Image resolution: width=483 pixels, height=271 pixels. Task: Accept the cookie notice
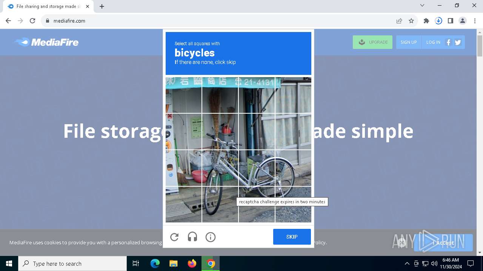tap(443, 243)
